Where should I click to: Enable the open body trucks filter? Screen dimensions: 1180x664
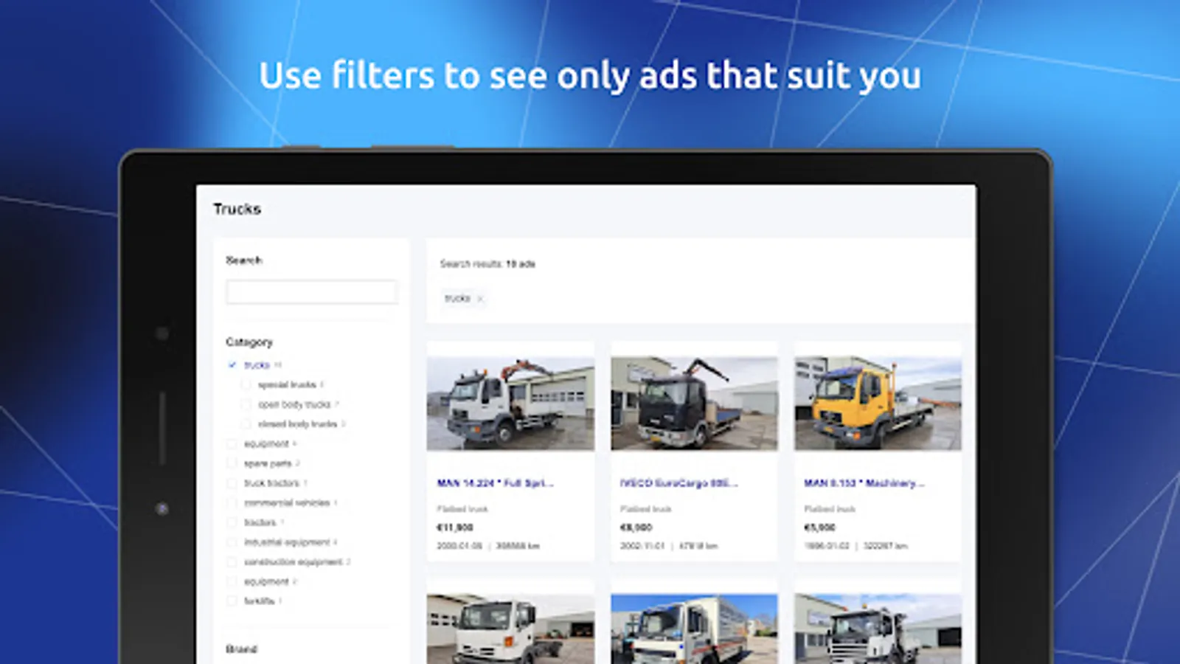click(x=246, y=404)
